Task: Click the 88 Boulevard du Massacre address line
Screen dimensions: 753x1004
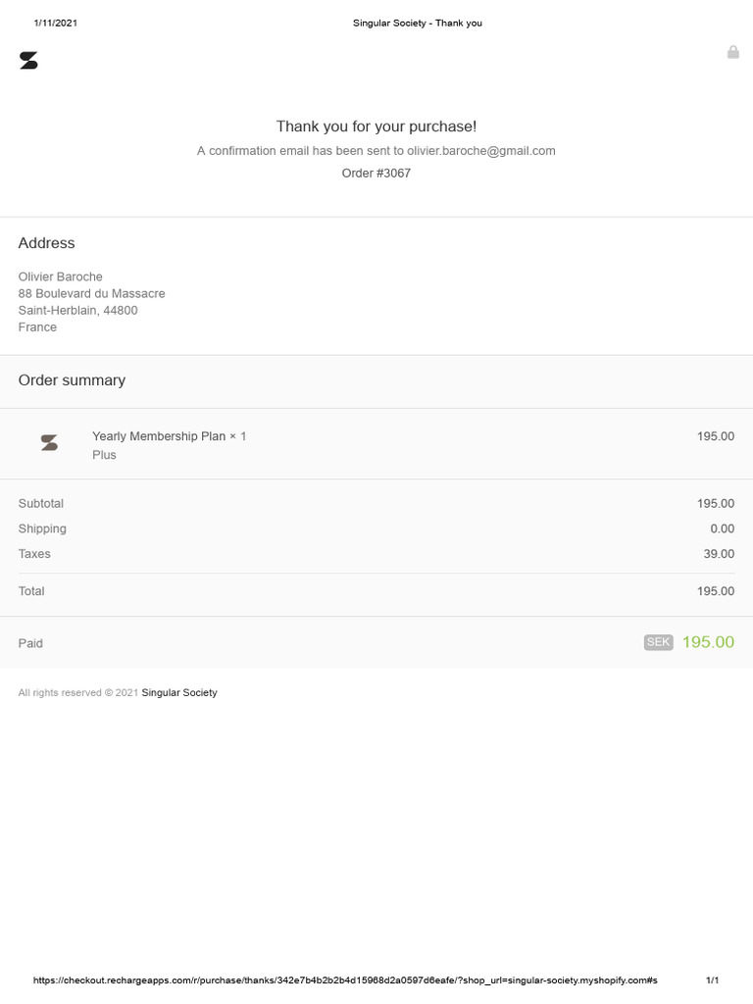Action: [x=91, y=294]
